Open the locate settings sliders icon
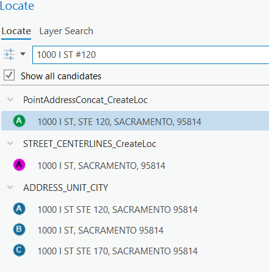The height and width of the screenshot is (272, 269). (x=9, y=54)
